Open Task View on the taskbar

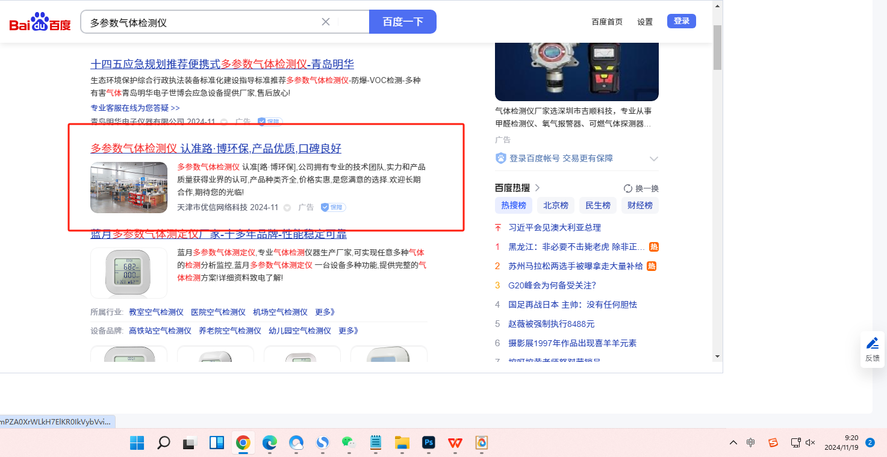(x=190, y=443)
